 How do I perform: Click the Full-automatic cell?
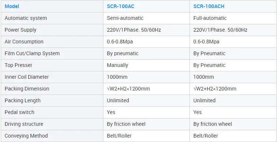click(233, 18)
